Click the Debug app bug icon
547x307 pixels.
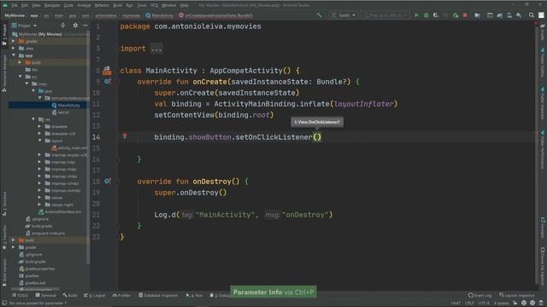[426, 15]
